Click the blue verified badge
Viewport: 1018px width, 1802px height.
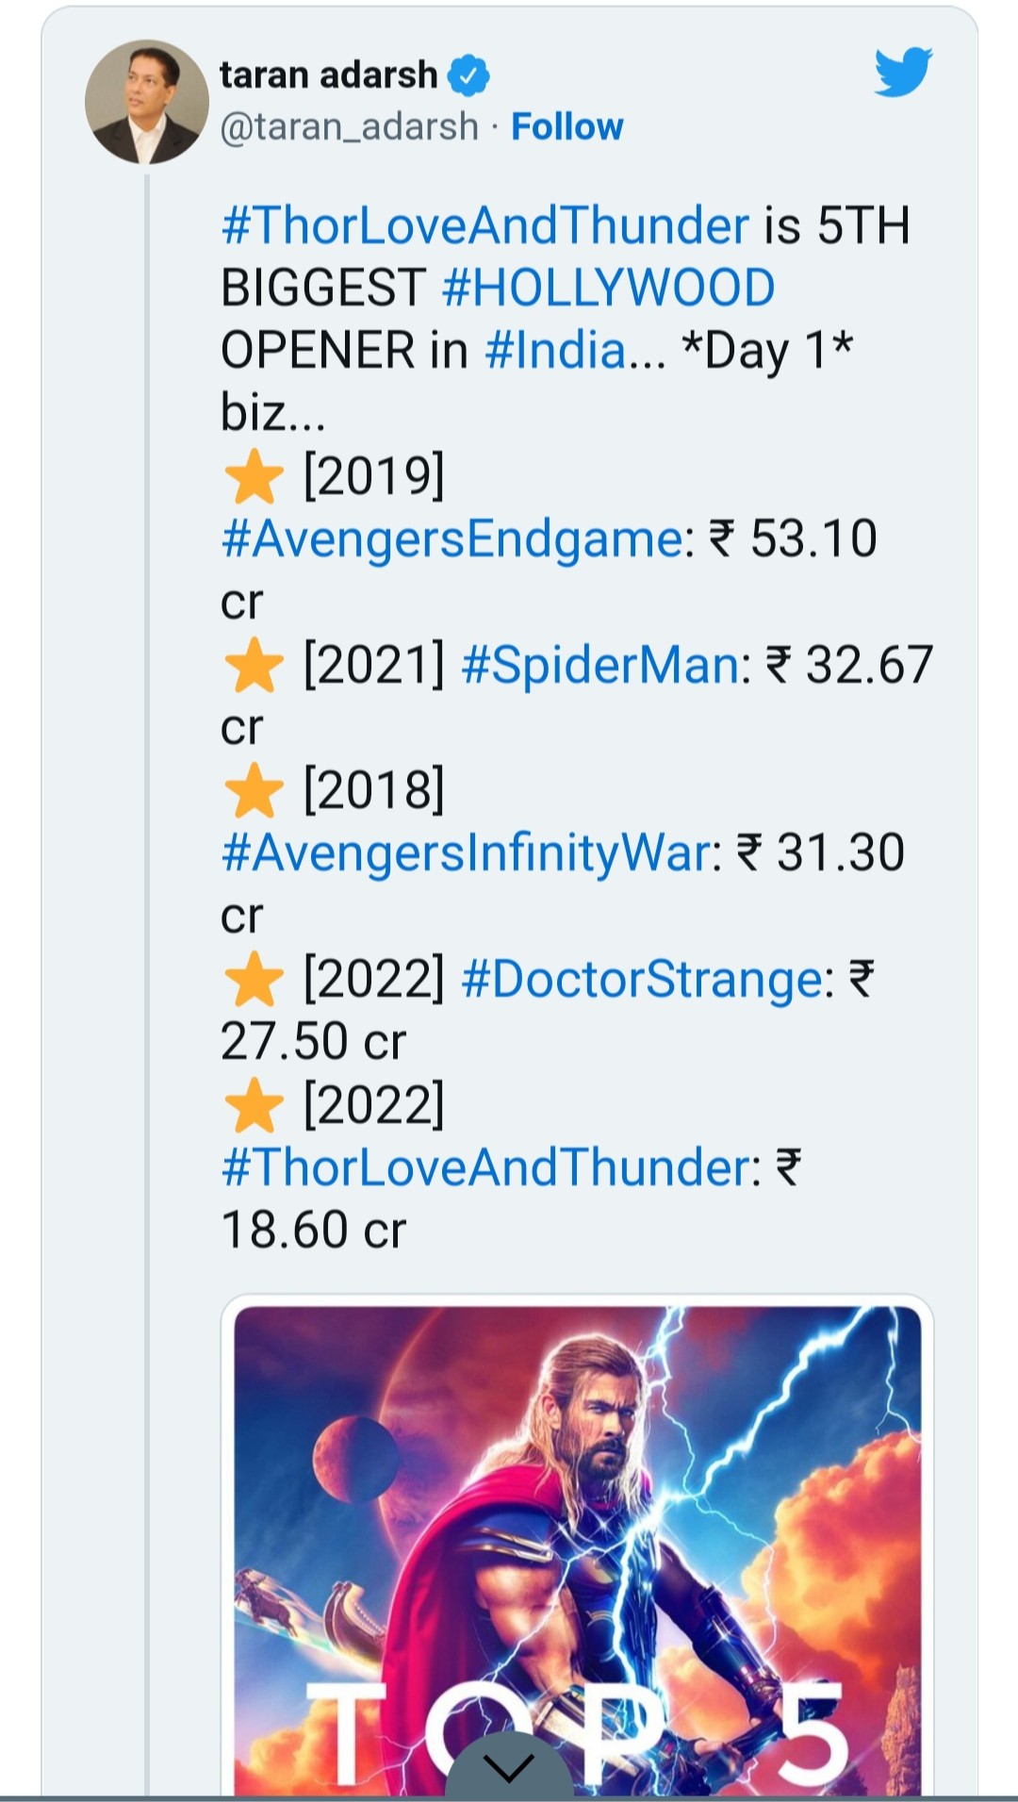[468, 75]
